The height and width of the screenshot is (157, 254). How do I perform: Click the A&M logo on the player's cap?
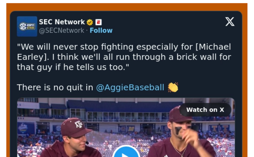[x=79, y=124]
